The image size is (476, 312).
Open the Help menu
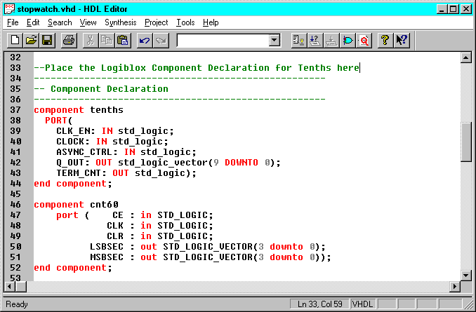click(x=211, y=22)
